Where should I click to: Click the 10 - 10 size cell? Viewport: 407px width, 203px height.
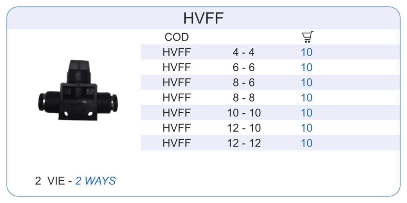[244, 113]
